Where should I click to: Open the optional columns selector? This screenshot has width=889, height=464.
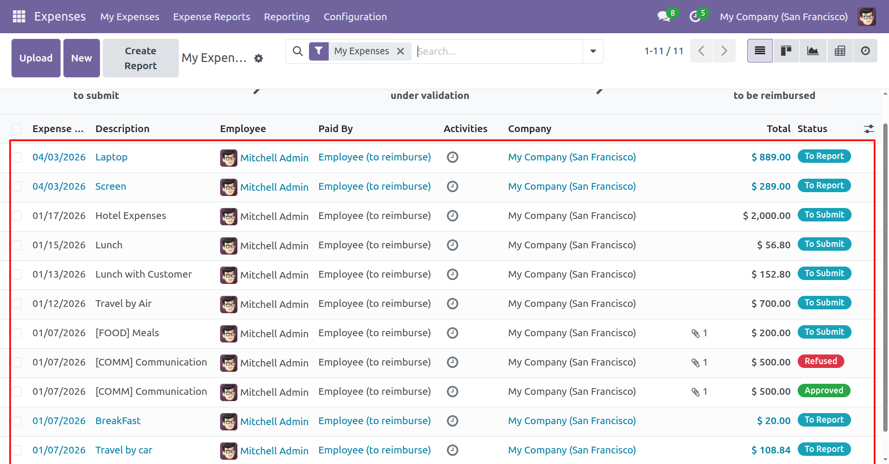click(869, 129)
